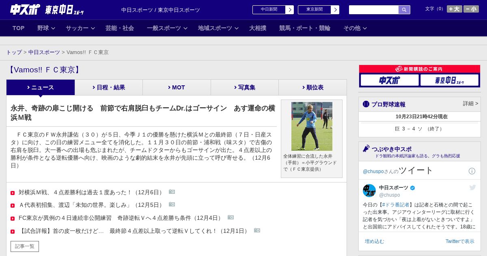Screen dimensions: 487x256
Task: Click the 中日スポーツ Twitter avatar
Action: 369,191
